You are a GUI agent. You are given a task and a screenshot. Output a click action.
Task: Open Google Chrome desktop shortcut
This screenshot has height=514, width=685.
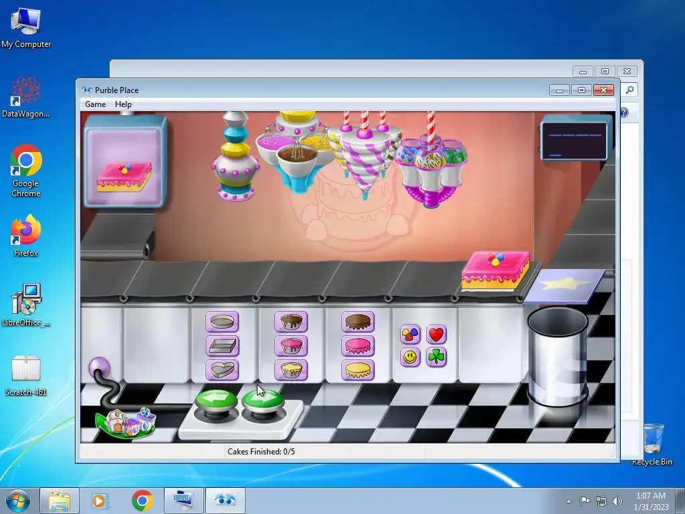[26, 171]
